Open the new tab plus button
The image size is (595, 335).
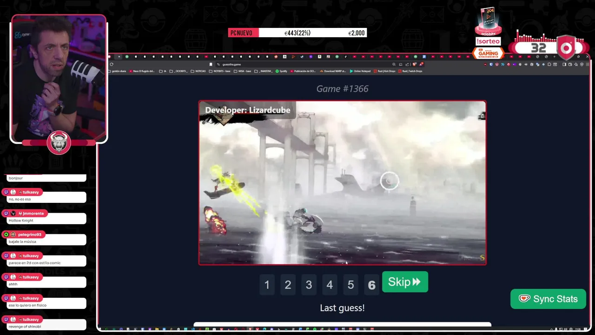tap(555, 56)
